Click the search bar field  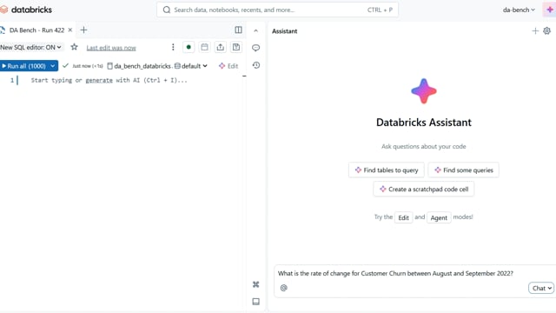coord(277,10)
